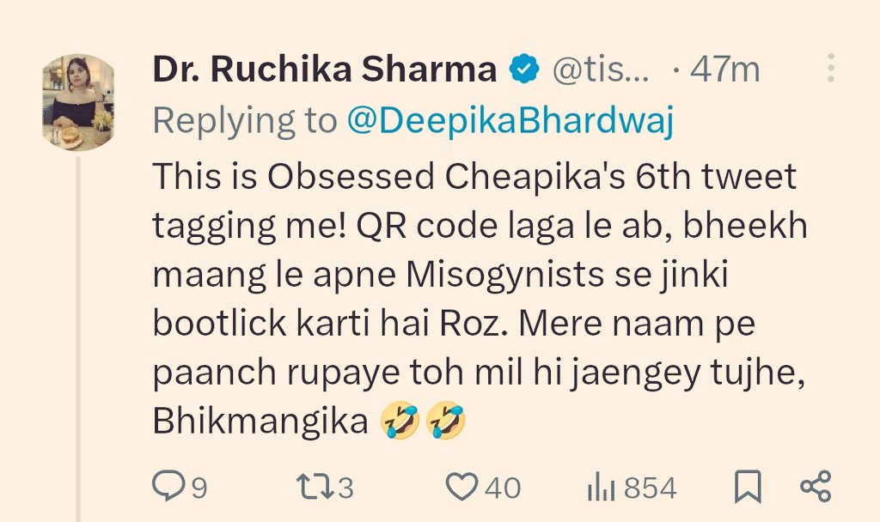Viewport: 880px width, 522px height.
Task: Click the Dr. Ruchika Sharma display name
Action: [324, 70]
